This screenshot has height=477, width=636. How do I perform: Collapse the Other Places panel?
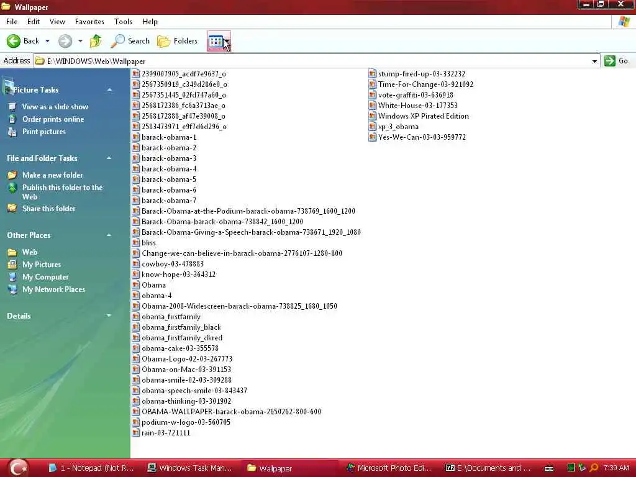coord(109,235)
